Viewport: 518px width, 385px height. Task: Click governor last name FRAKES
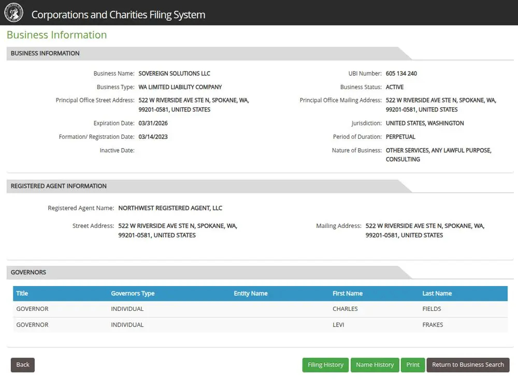(433, 325)
